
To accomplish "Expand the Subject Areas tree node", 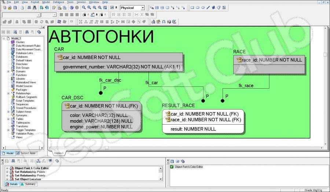I will pyautogui.click(x=8, y=112).
